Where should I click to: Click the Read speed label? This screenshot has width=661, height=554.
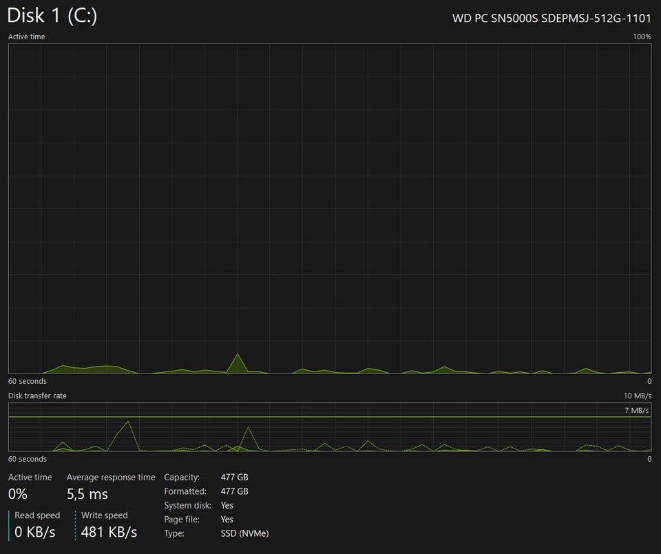37,515
